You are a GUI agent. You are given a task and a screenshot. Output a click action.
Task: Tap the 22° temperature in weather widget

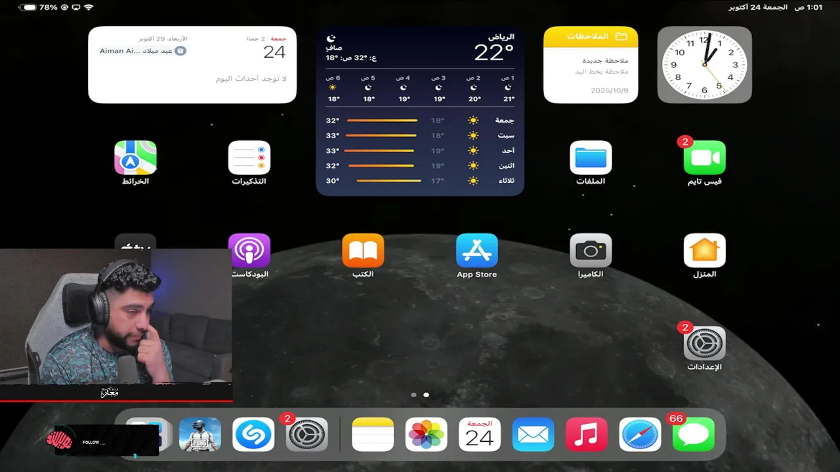click(494, 52)
